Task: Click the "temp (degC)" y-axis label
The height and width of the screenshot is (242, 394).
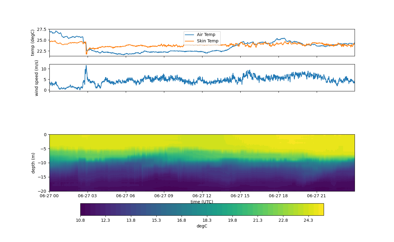Action: click(33, 43)
